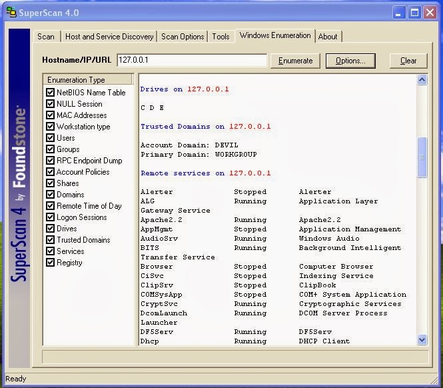
Task: Toggle the NetBIOS Name Table checkbox
Action: coord(50,92)
